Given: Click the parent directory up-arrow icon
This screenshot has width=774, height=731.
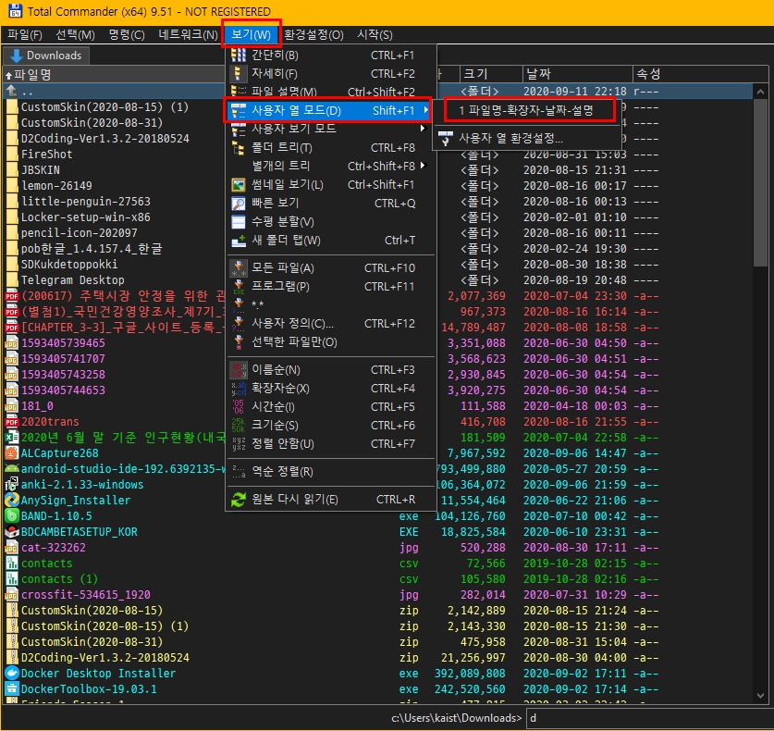Looking at the screenshot, I should point(12,91).
